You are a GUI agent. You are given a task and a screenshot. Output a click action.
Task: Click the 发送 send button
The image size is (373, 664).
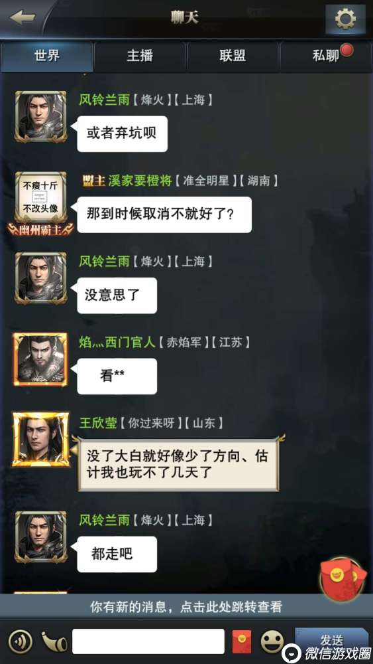[332, 639]
